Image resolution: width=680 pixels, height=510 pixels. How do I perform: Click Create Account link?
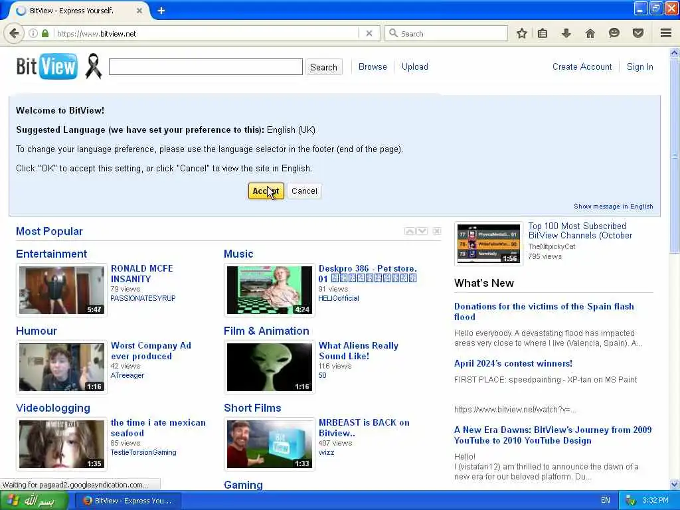(582, 67)
